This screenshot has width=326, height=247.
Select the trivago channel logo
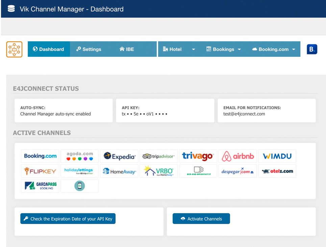click(198, 156)
